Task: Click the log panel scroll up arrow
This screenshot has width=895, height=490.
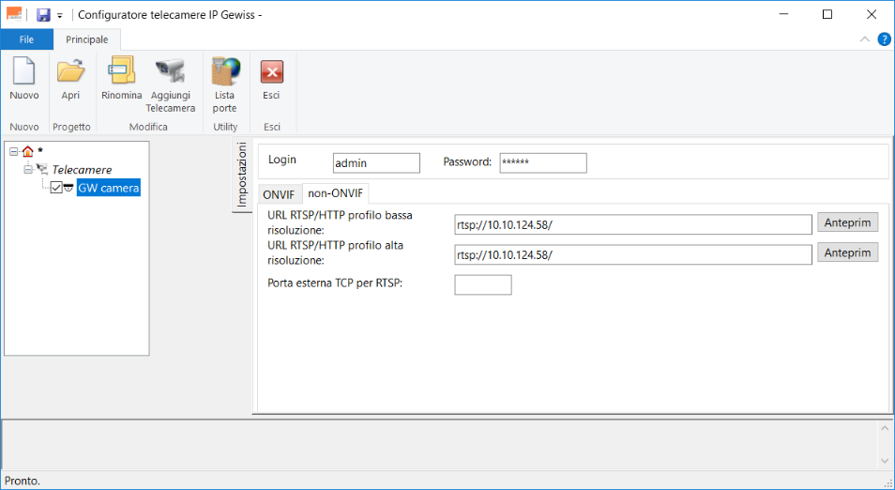Action: (x=884, y=428)
